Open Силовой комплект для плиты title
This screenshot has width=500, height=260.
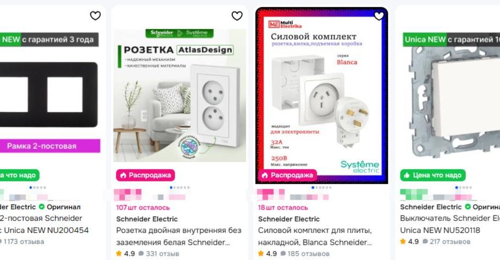(x=315, y=236)
